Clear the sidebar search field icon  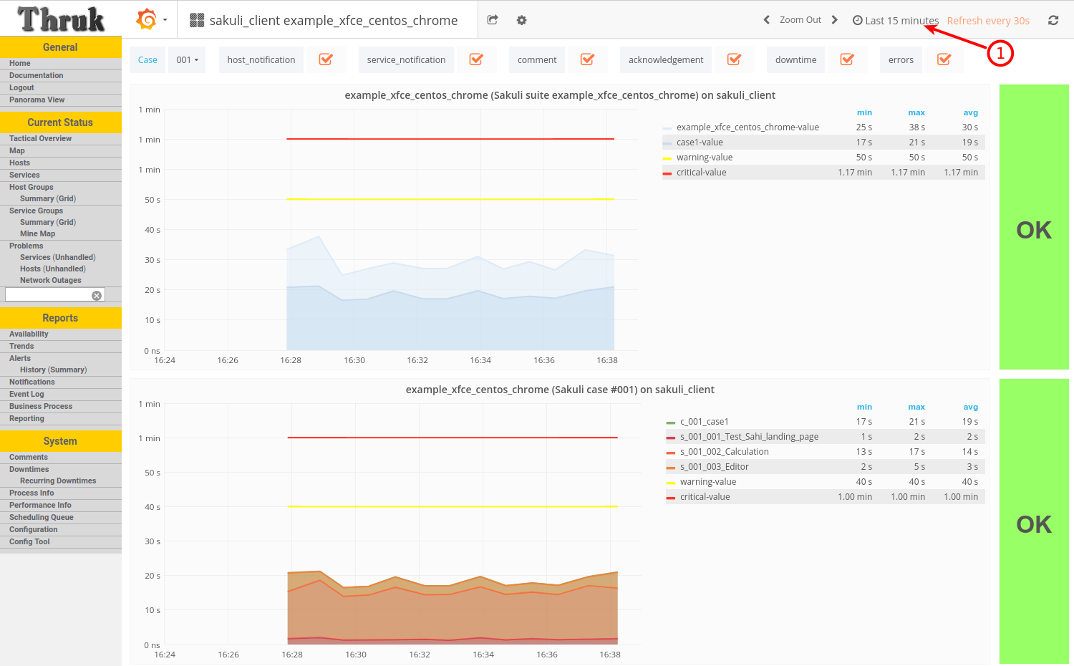coord(97,296)
